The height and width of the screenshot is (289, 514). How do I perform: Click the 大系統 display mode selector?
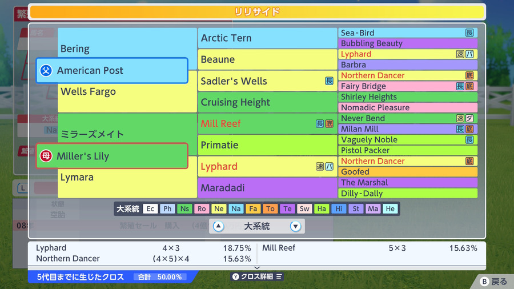[257, 226]
